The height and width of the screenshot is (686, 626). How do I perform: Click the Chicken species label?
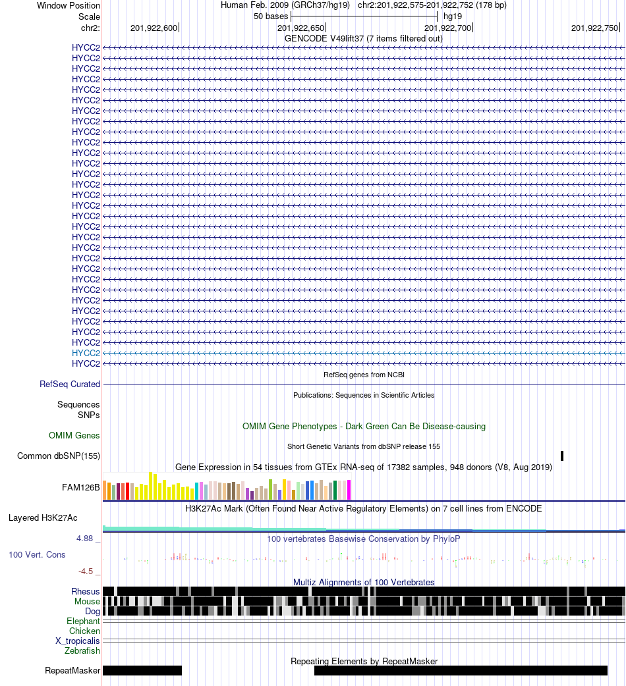pos(84,631)
